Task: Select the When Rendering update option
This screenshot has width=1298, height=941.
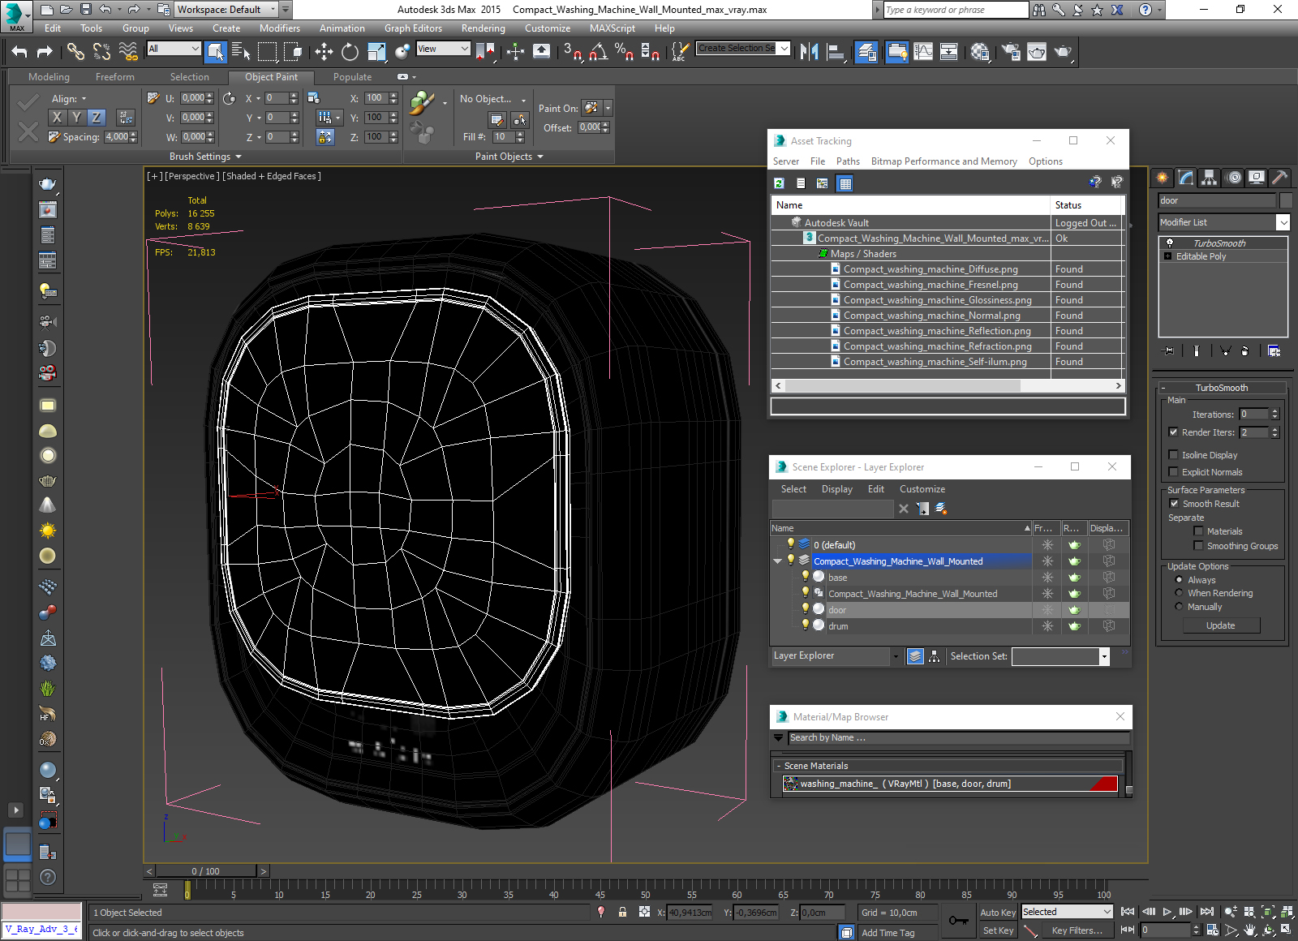Action: [x=1179, y=593]
